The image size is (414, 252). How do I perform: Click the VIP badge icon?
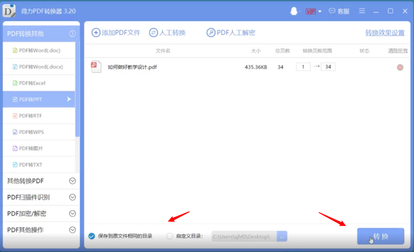point(311,11)
